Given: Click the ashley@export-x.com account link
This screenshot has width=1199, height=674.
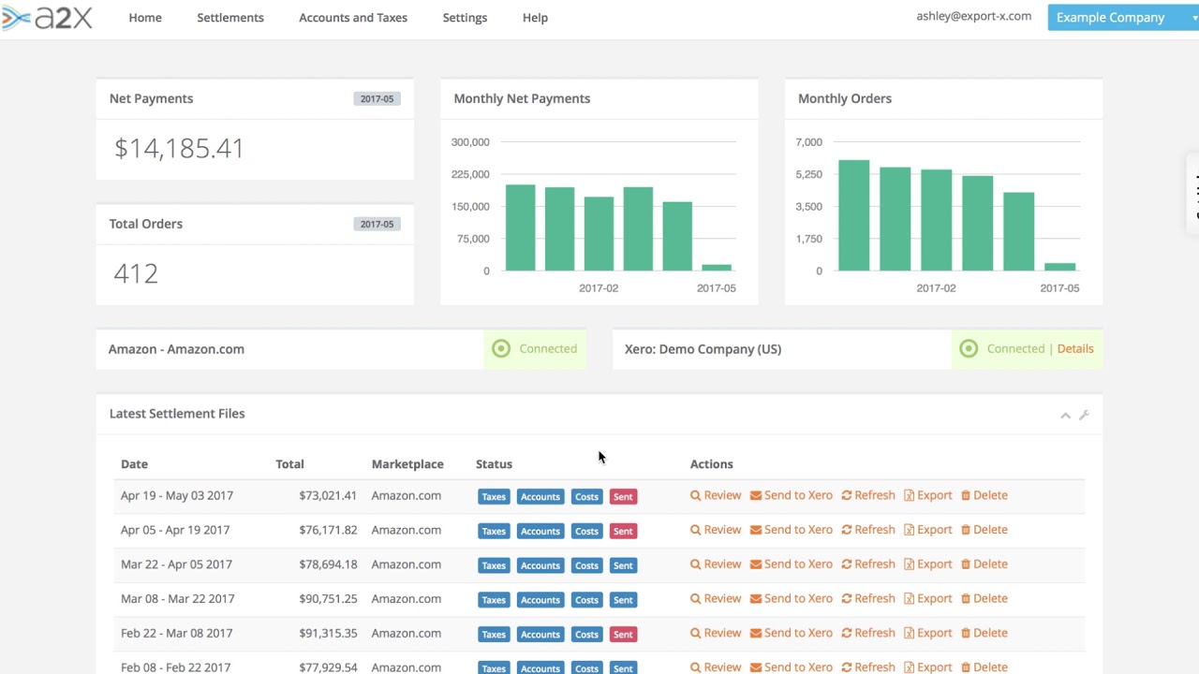Looking at the screenshot, I should click(x=974, y=16).
